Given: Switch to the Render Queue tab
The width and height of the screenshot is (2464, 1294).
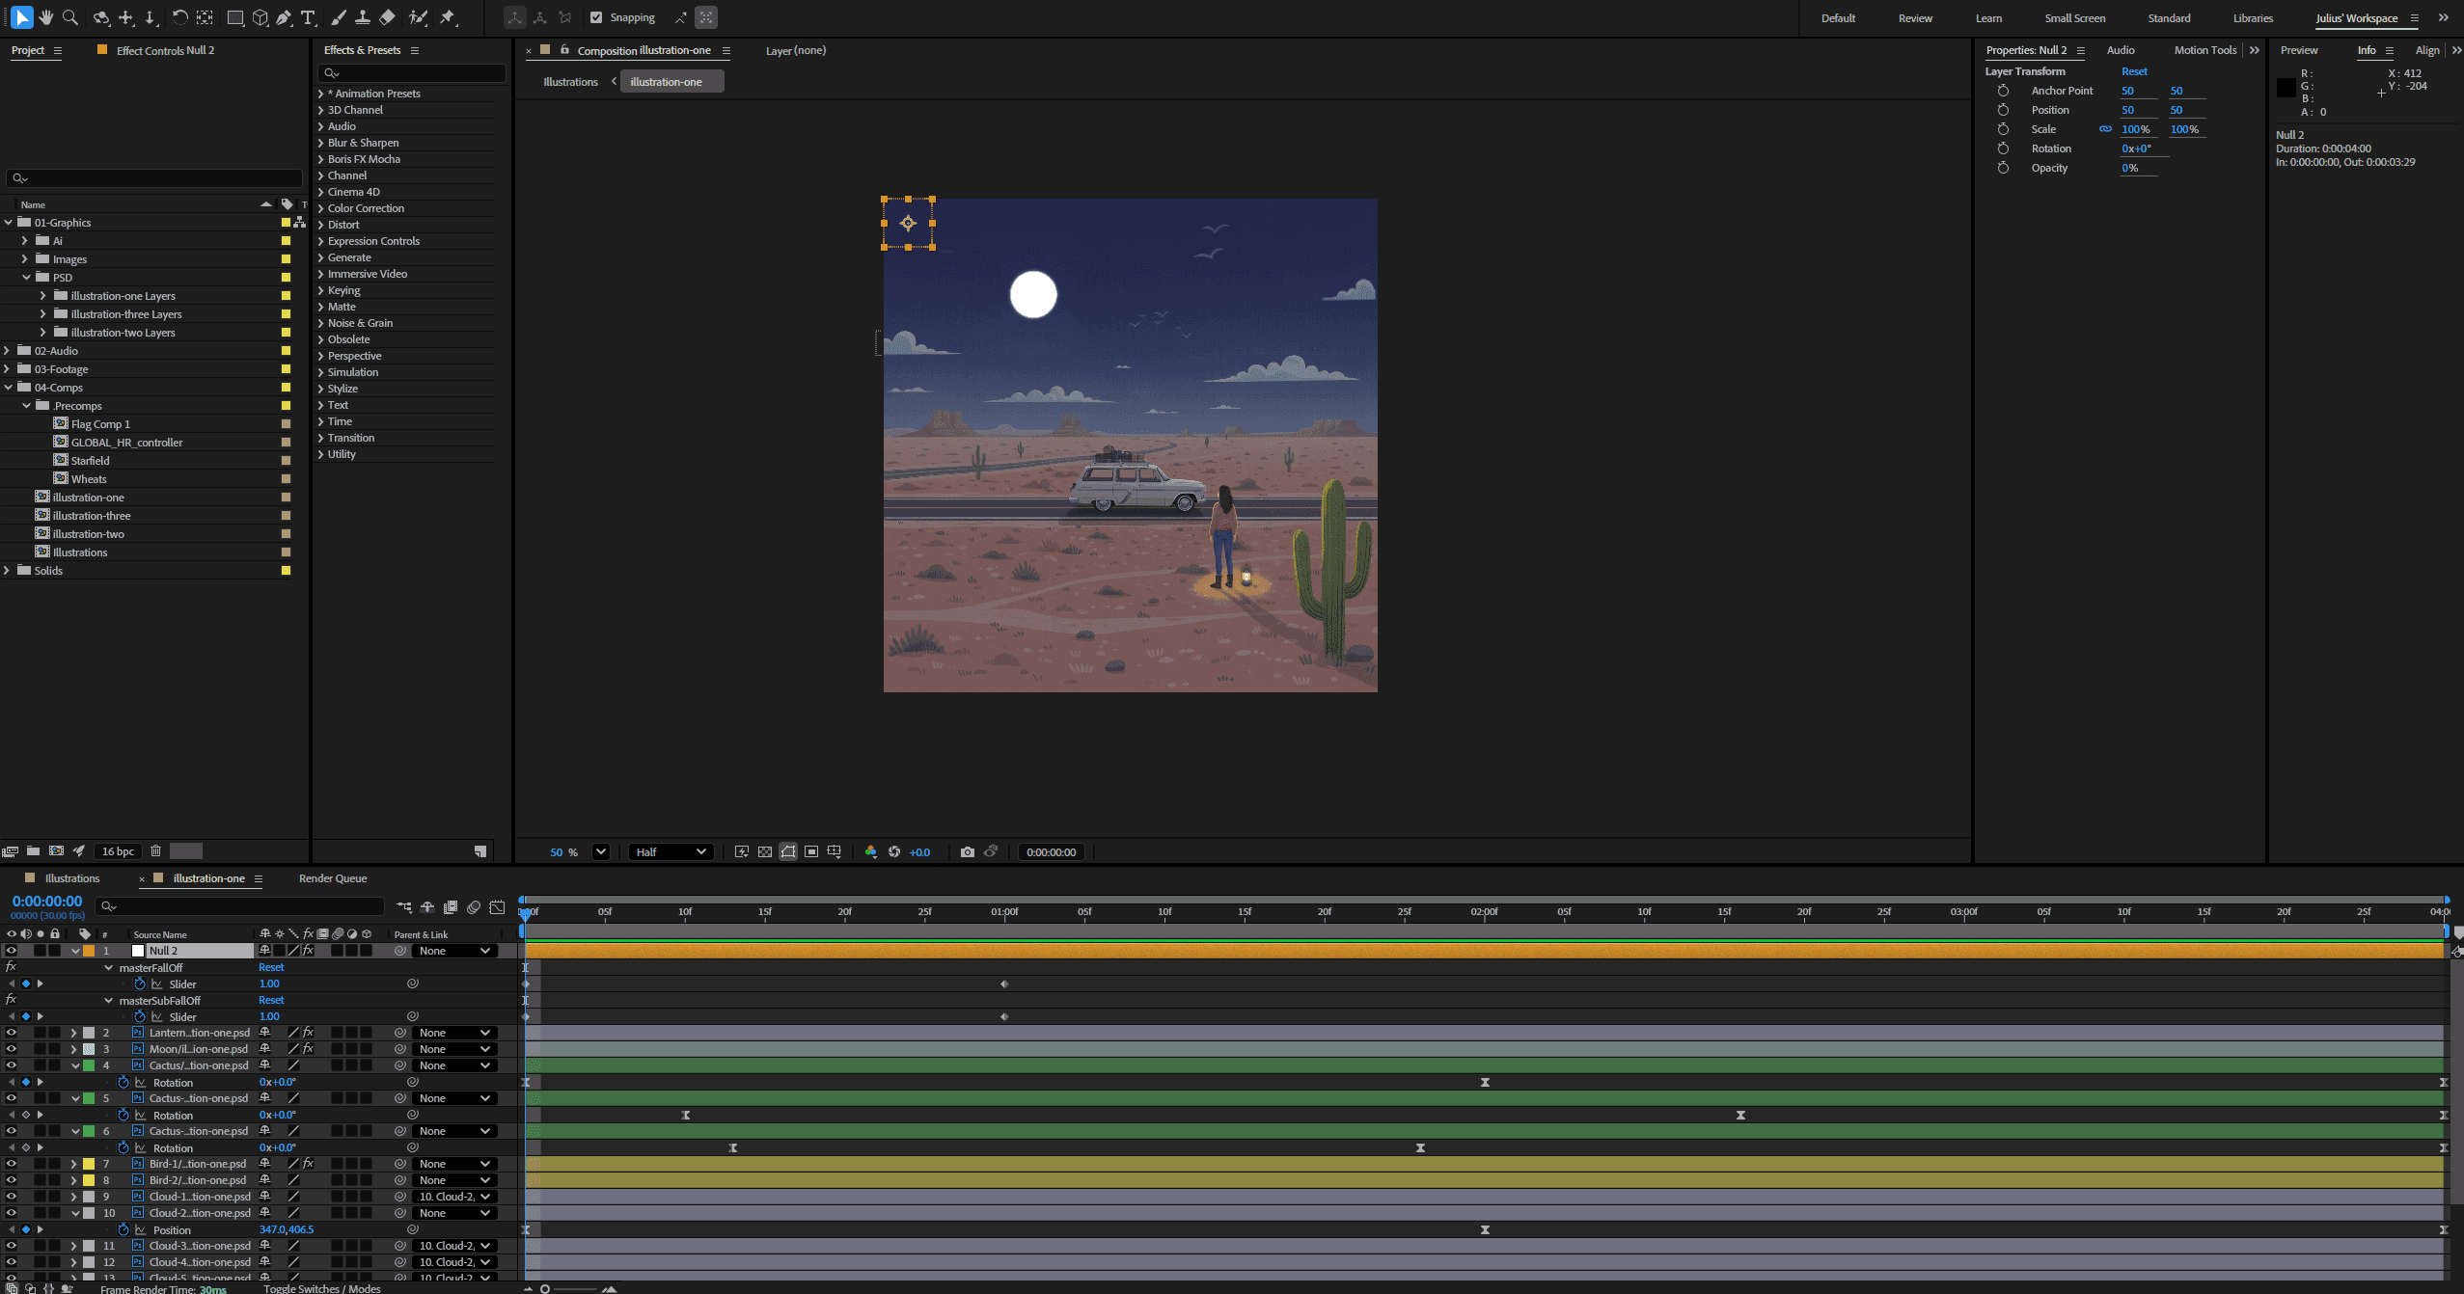Looking at the screenshot, I should (332, 878).
